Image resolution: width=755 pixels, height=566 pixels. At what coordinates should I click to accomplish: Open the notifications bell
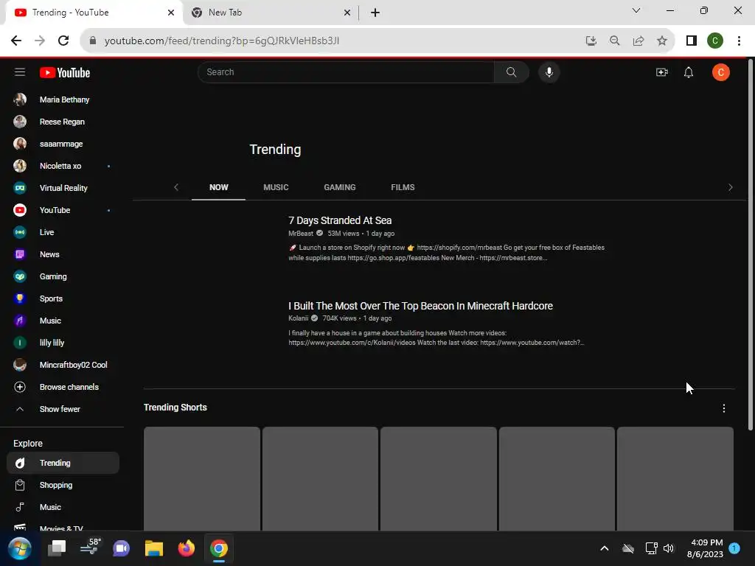689,72
